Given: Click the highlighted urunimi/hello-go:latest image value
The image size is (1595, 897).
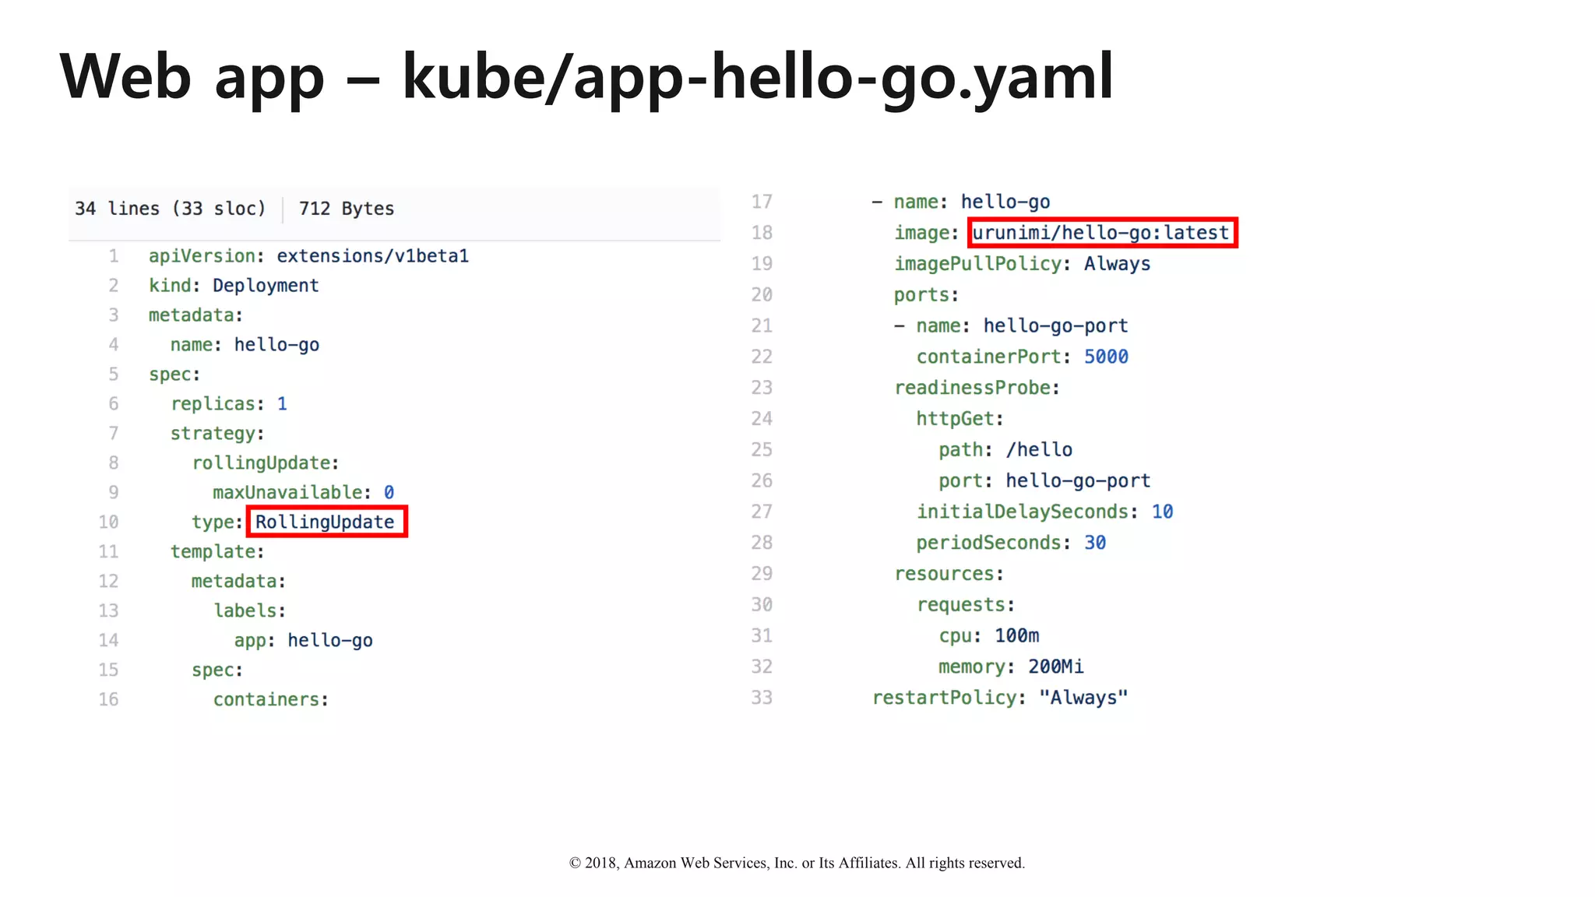Looking at the screenshot, I should (x=1101, y=233).
